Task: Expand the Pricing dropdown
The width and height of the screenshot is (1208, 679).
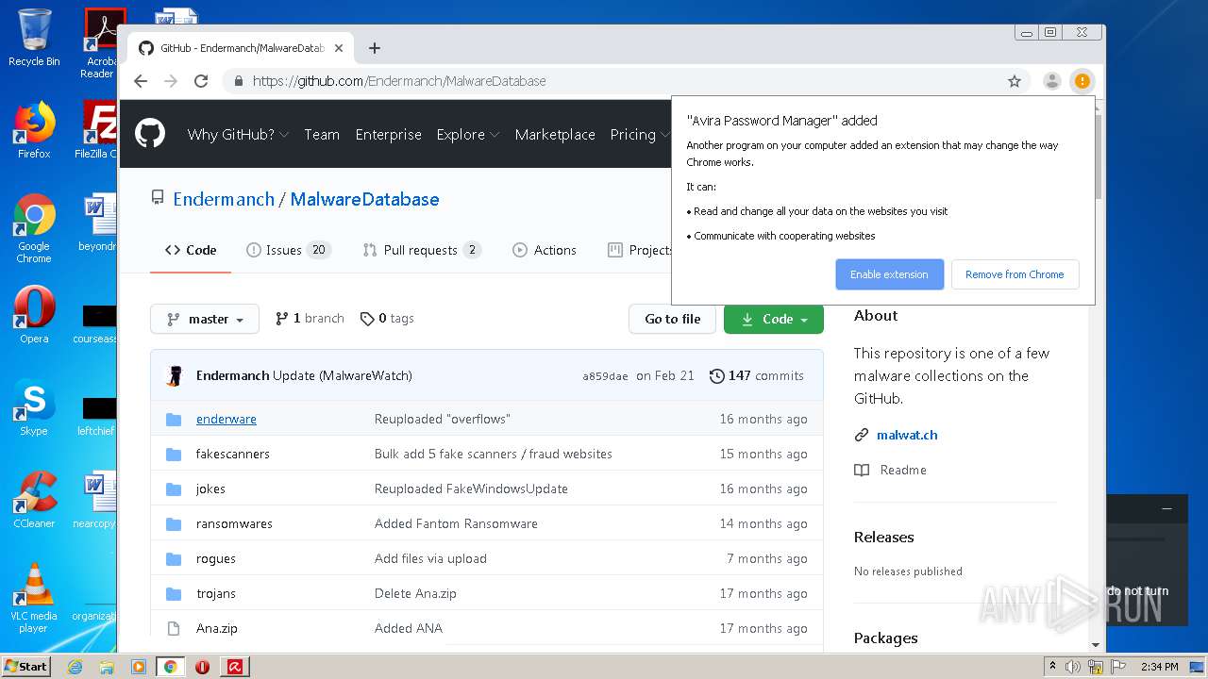Action: click(639, 134)
